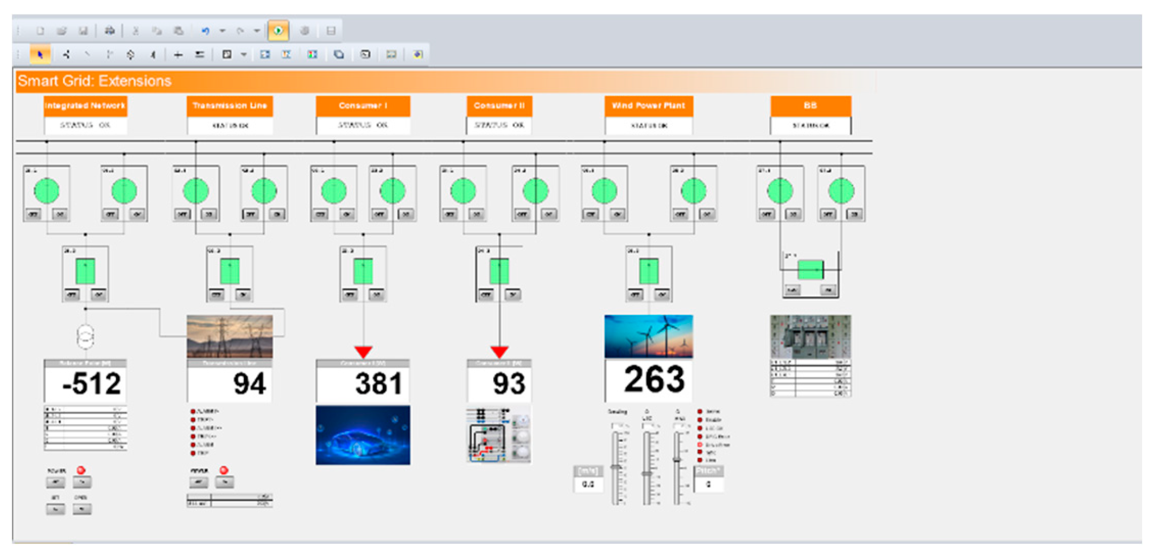Click the cut scissors icon
This screenshot has height=560, width=1154.
136,31
